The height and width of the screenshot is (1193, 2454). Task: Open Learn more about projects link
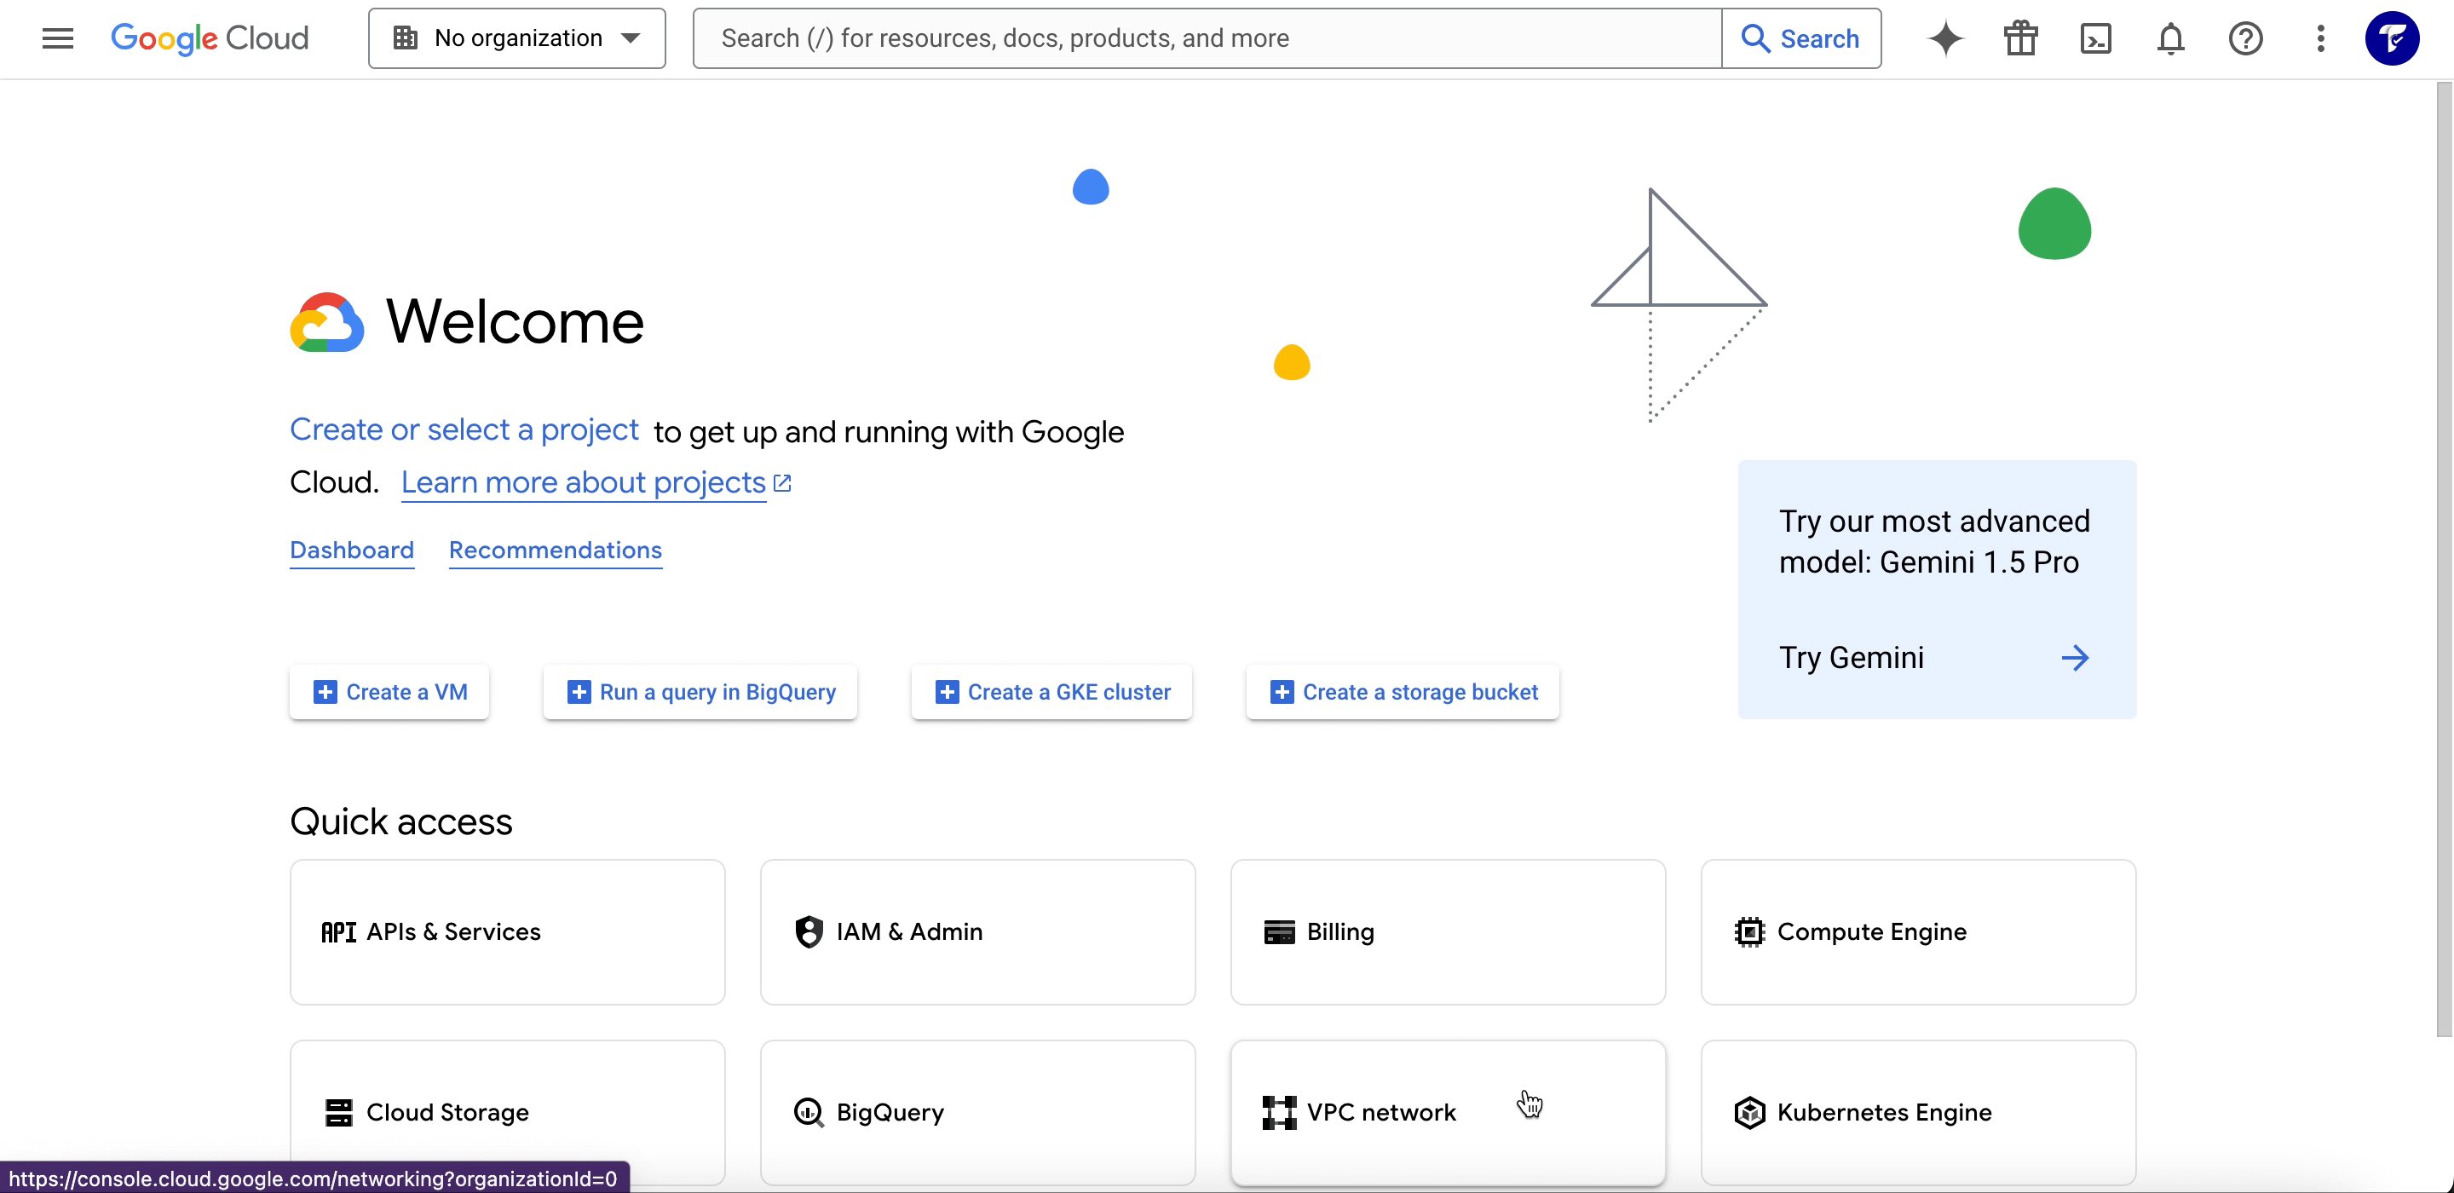click(x=596, y=482)
